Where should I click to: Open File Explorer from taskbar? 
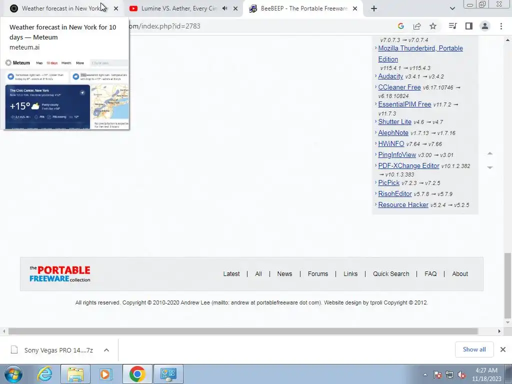(x=75, y=374)
